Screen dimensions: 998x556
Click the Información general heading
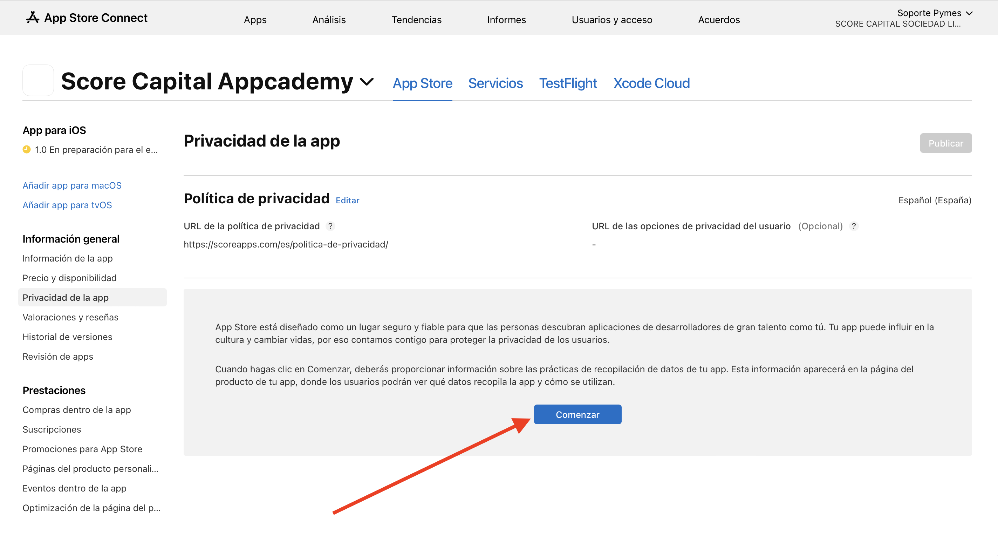[71, 239]
